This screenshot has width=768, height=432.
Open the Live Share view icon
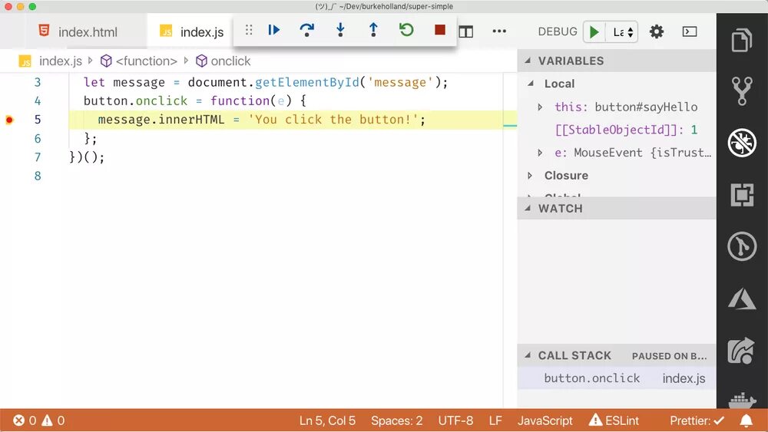pyautogui.click(x=742, y=351)
